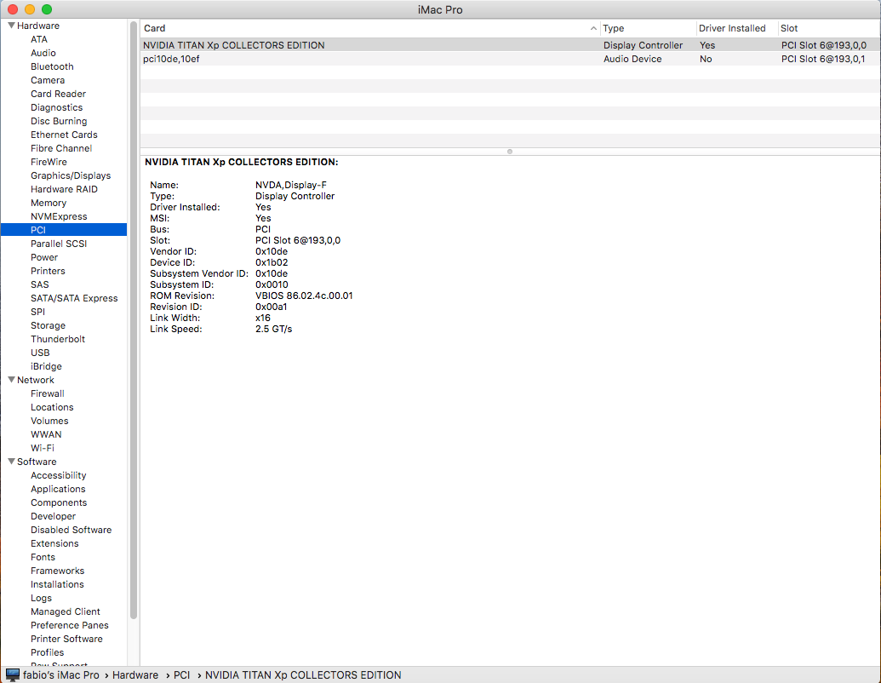Select Installations under Software
The height and width of the screenshot is (683, 881).
tap(57, 584)
